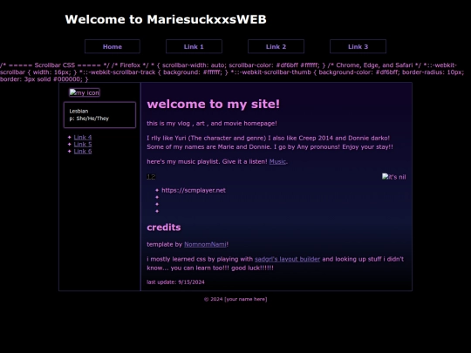Click 'this is my vlog , art , and movie homepage!'
This screenshot has height=353, width=471.
pos(212,124)
